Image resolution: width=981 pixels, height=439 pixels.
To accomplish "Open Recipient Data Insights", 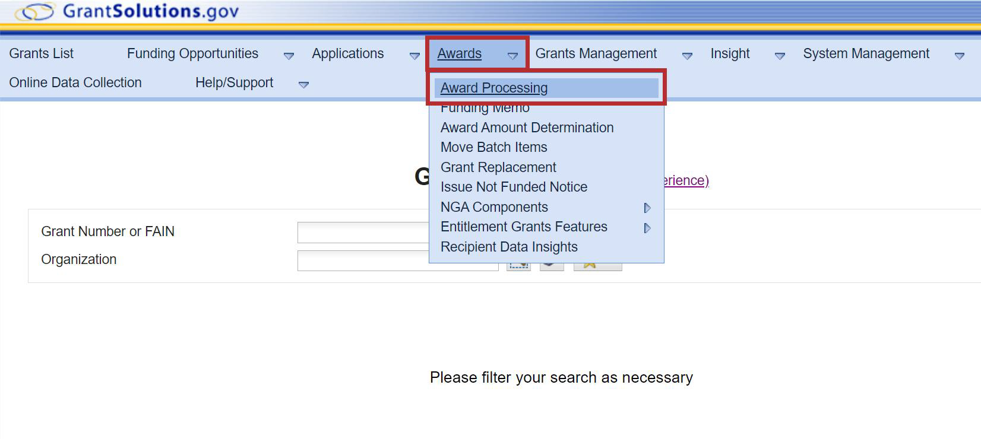I will [509, 247].
